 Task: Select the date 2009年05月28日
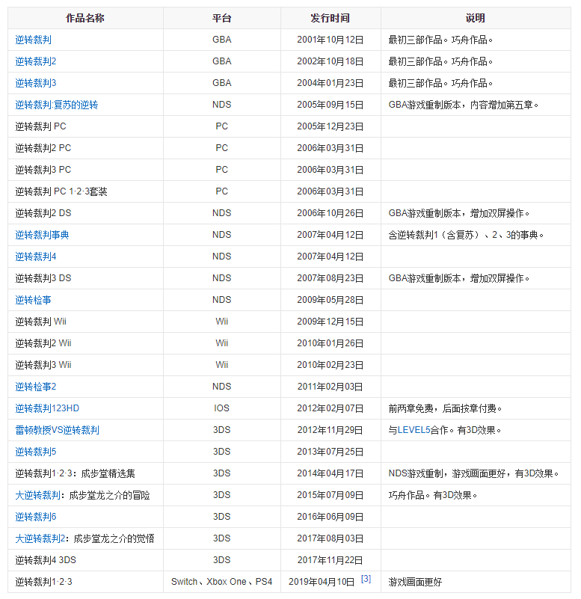click(x=331, y=300)
